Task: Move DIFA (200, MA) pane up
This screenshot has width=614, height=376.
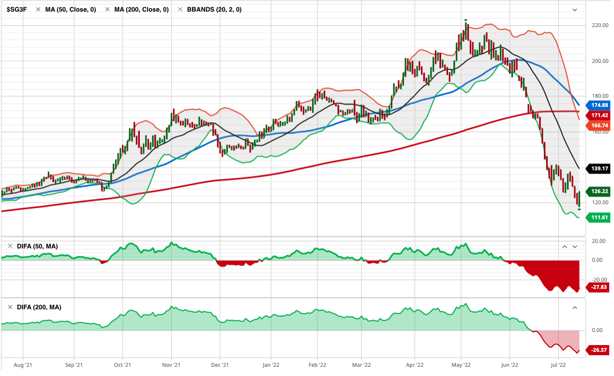Action: pyautogui.click(x=575, y=307)
